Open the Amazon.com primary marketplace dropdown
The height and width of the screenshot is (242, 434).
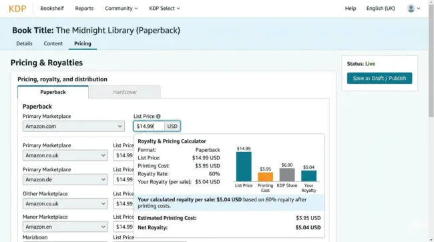click(73, 126)
